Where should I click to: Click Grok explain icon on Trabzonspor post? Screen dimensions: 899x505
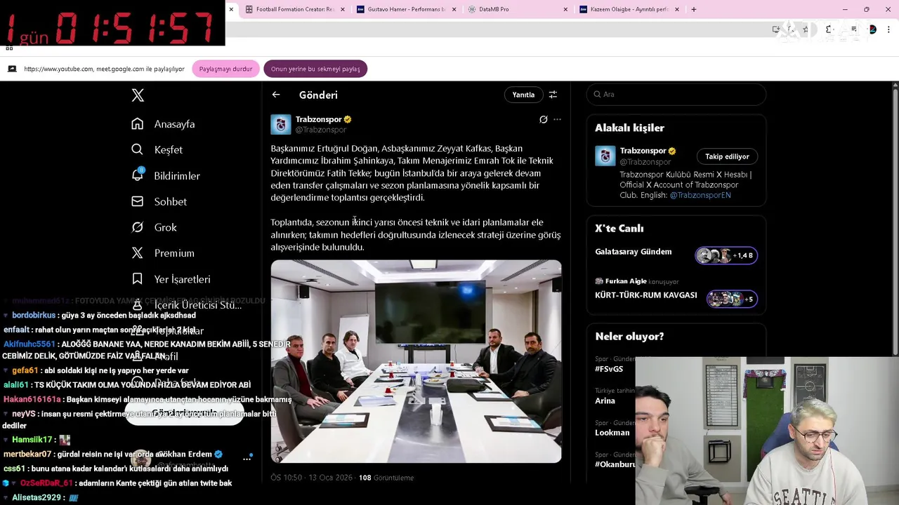[543, 119]
